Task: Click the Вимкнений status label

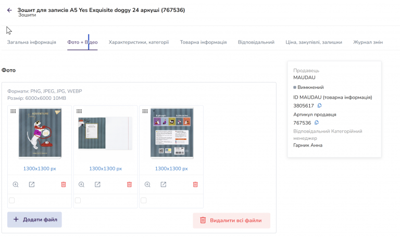Action: (310, 87)
